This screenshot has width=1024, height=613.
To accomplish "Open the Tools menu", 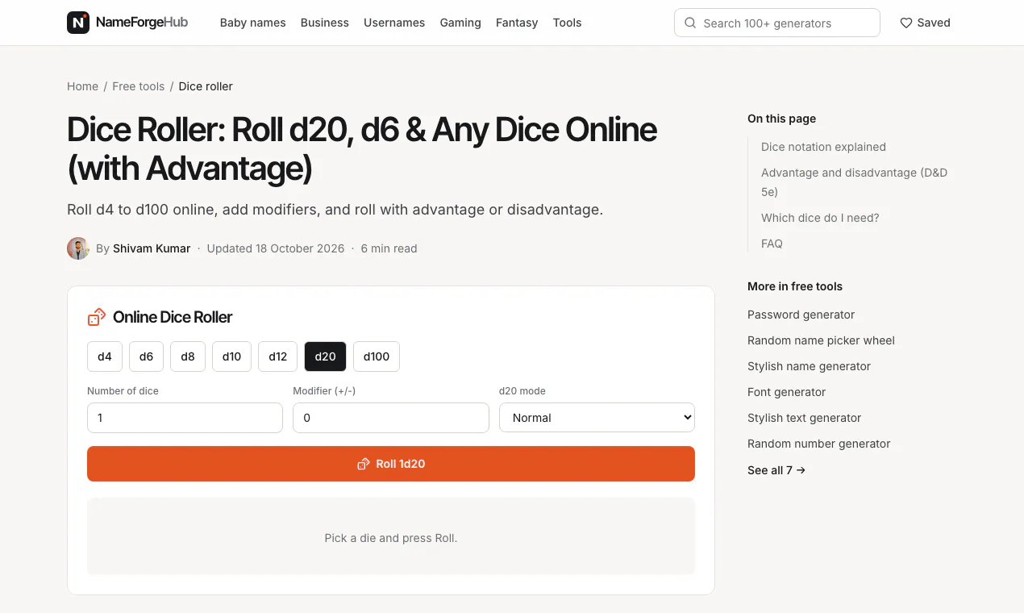I will pyautogui.click(x=567, y=23).
